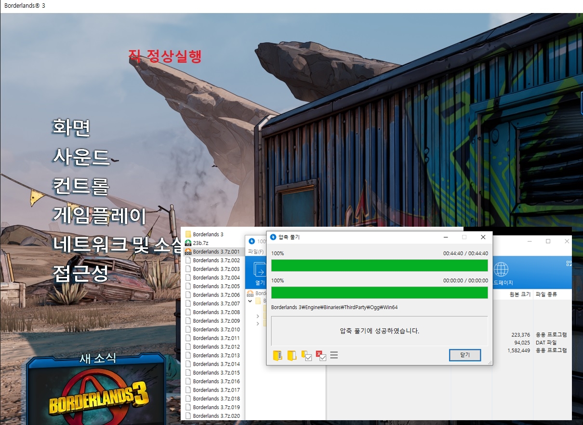583x425 pixels.
Task: Select file Borderlands 3.7z.006
Action: (x=216, y=295)
